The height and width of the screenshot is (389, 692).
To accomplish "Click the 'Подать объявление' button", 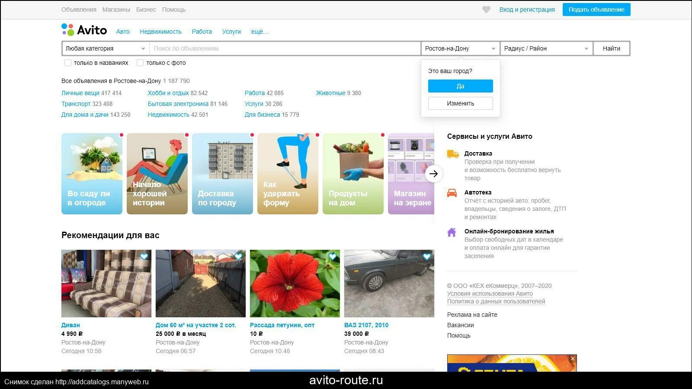I will (596, 10).
